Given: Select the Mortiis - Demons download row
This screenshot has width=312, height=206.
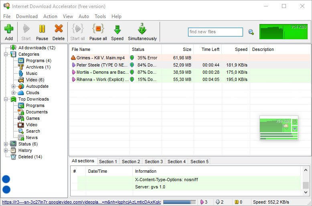Looking at the screenshot, I should (190, 72).
